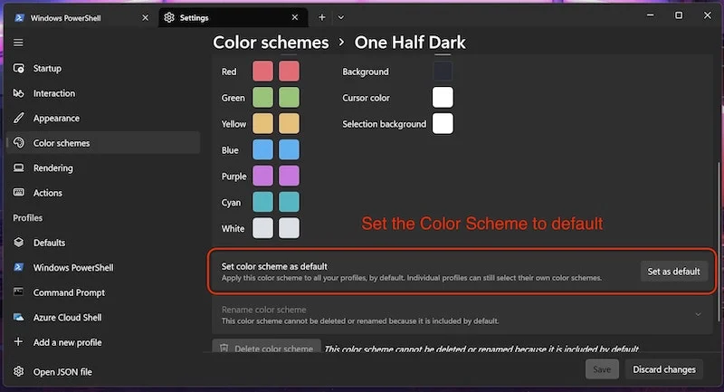724x392 pixels.
Task: Click the settings page vertical scrollbar
Action: [x=719, y=242]
